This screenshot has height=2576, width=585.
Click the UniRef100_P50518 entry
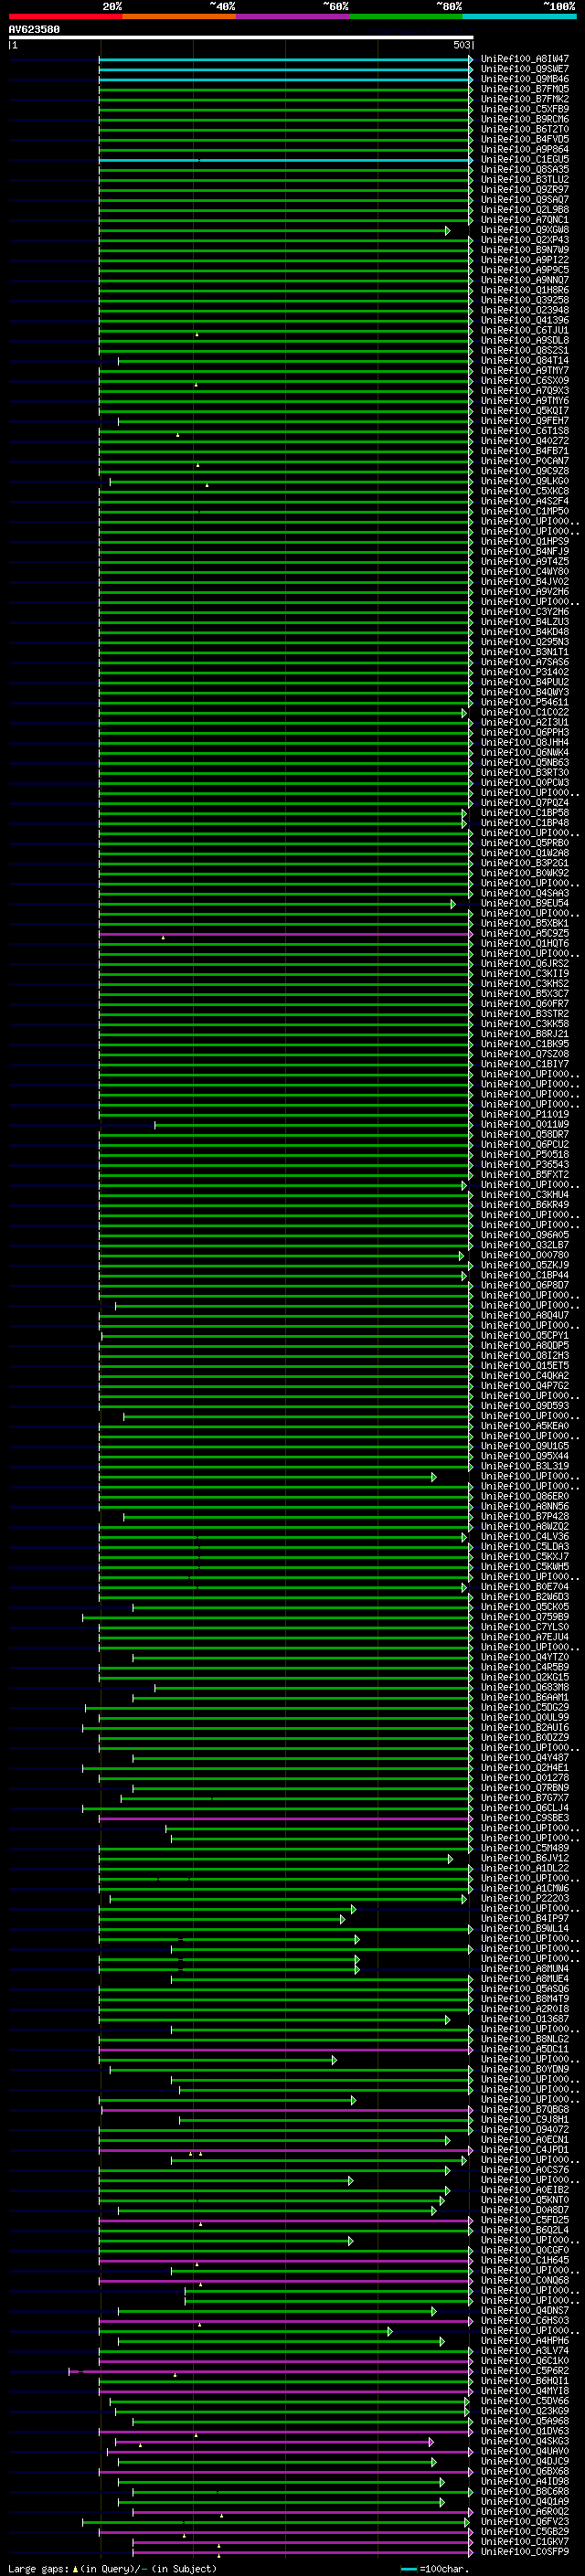pyautogui.click(x=524, y=1155)
